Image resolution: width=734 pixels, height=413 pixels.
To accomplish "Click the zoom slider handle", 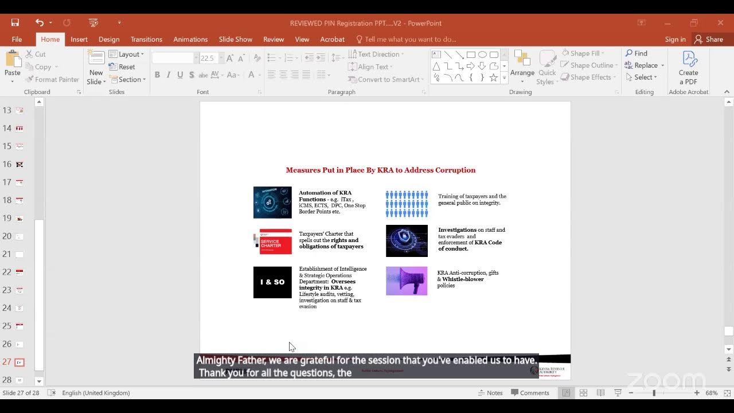I will [x=654, y=393].
